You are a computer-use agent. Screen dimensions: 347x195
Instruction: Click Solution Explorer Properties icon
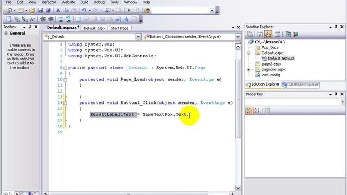(250, 35)
